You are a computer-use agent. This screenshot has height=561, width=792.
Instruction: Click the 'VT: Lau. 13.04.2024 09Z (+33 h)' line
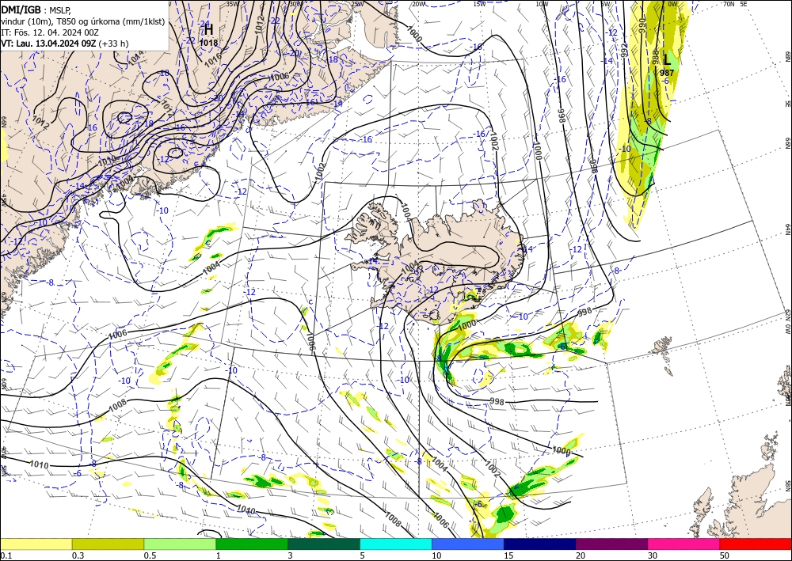pyautogui.click(x=65, y=44)
